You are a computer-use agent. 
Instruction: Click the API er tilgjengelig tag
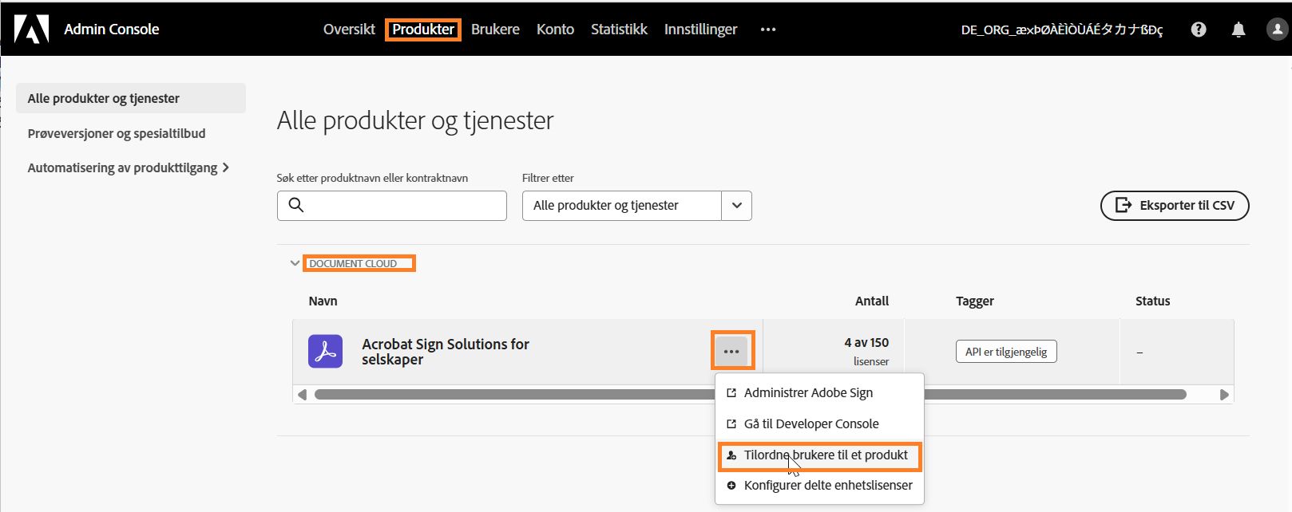tap(1005, 351)
